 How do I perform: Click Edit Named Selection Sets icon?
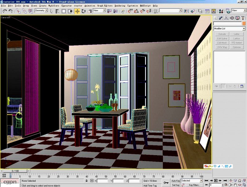click(x=156, y=11)
